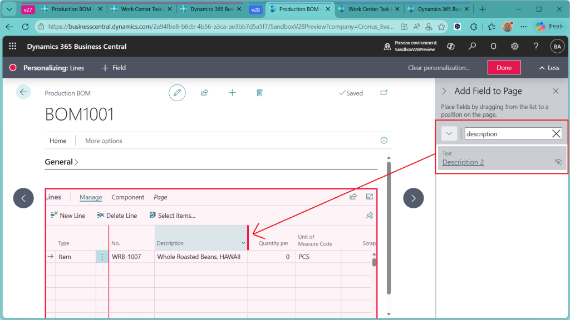Click the edit pencil icon
Image resolution: width=570 pixels, height=320 pixels.
tap(177, 93)
